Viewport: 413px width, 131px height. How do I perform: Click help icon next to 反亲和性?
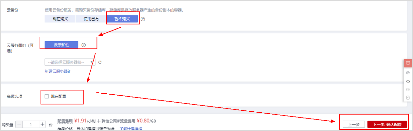coord(84,45)
